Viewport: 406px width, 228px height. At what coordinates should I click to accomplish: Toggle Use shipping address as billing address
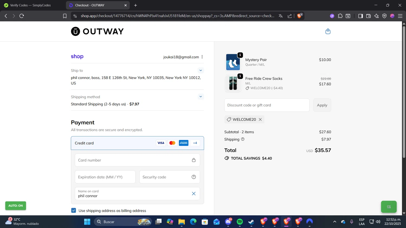(74, 210)
